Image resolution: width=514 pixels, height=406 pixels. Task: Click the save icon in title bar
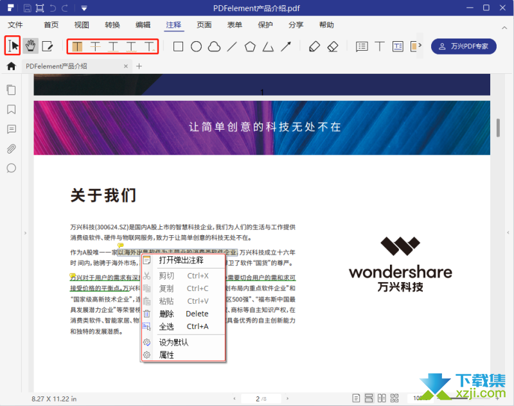(x=28, y=8)
